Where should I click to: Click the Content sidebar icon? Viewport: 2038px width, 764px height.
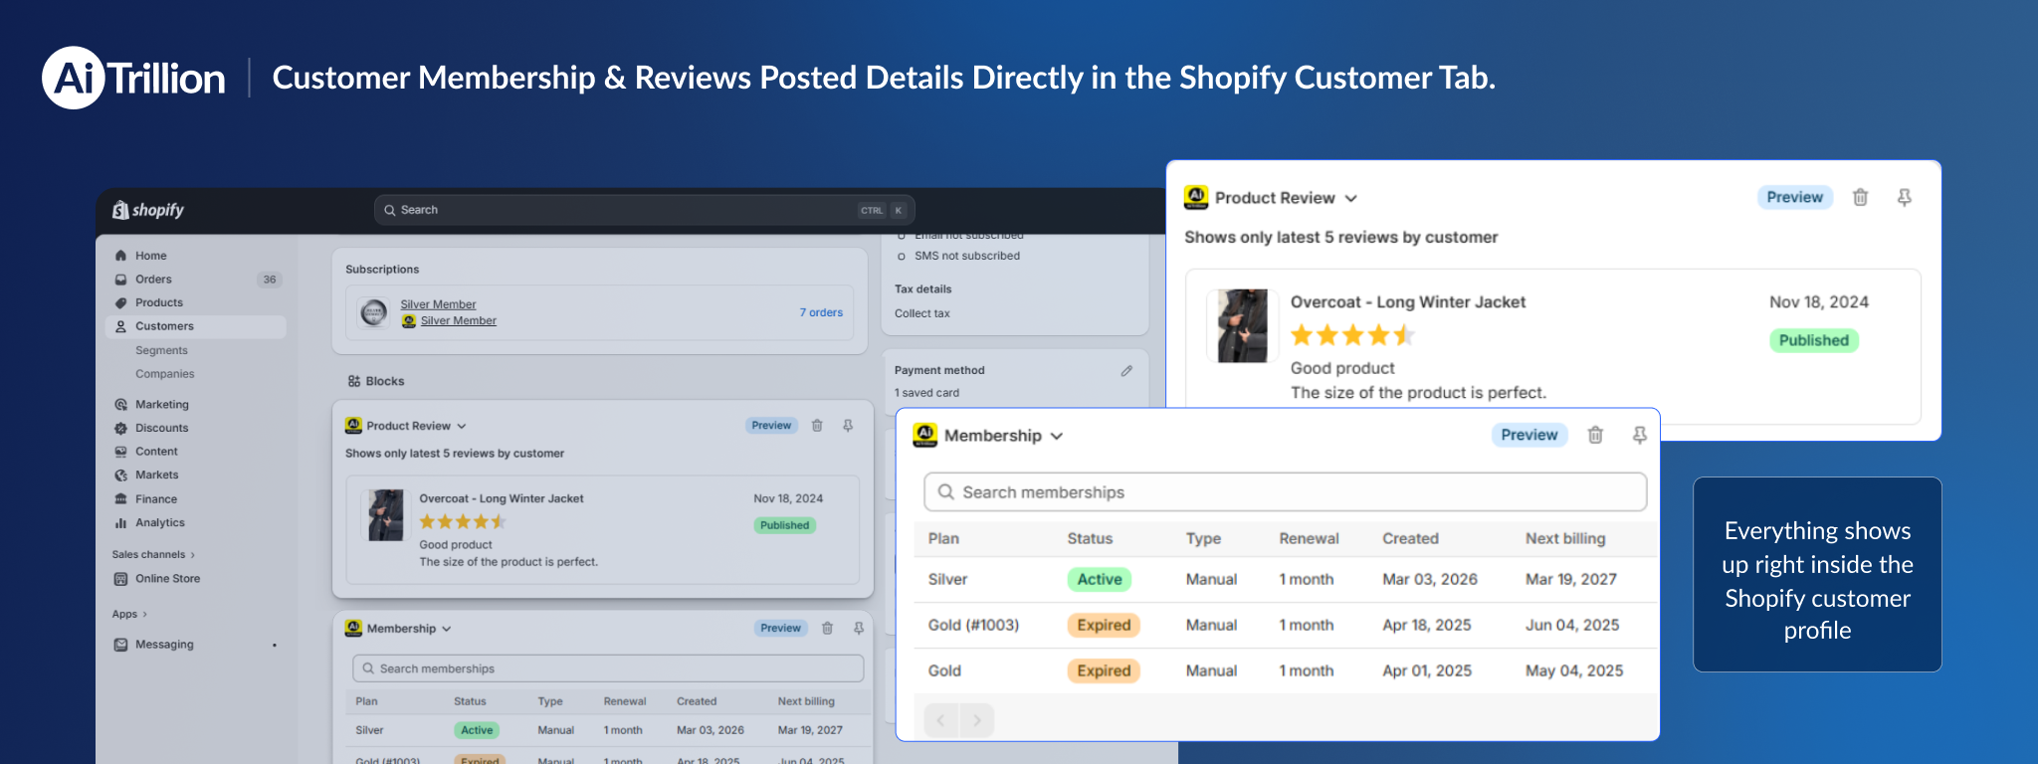click(x=120, y=452)
